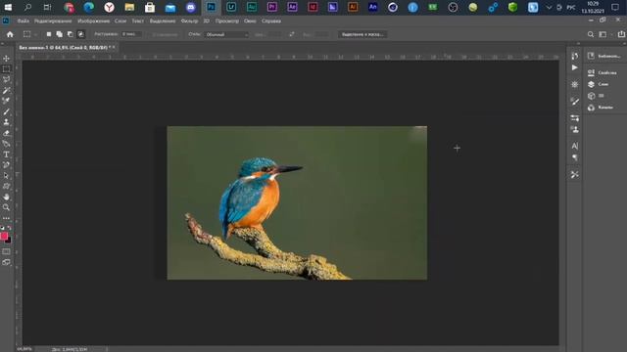Viewport: 627px width, 352px height.
Task: Open the search magnifier in options bar
Action: [x=590, y=35]
